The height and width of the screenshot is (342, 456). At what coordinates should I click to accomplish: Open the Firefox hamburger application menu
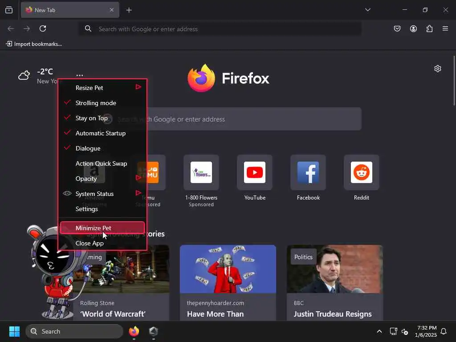pos(445,28)
